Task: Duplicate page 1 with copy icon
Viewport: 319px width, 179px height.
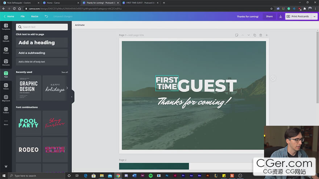Action: click(x=254, y=35)
